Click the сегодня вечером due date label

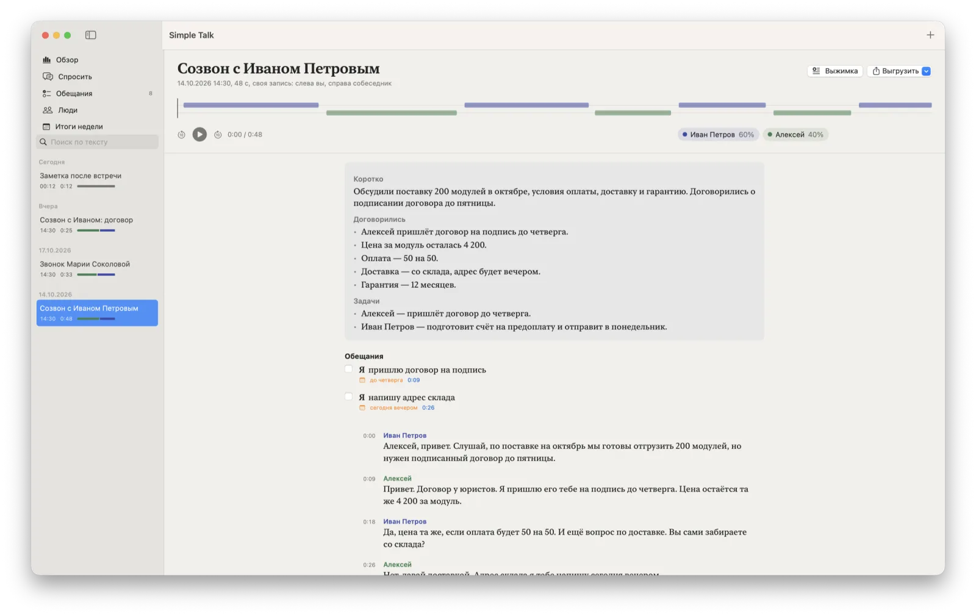tap(393, 407)
